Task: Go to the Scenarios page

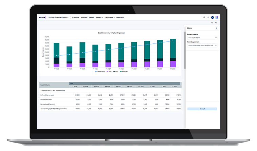Action: (75, 17)
